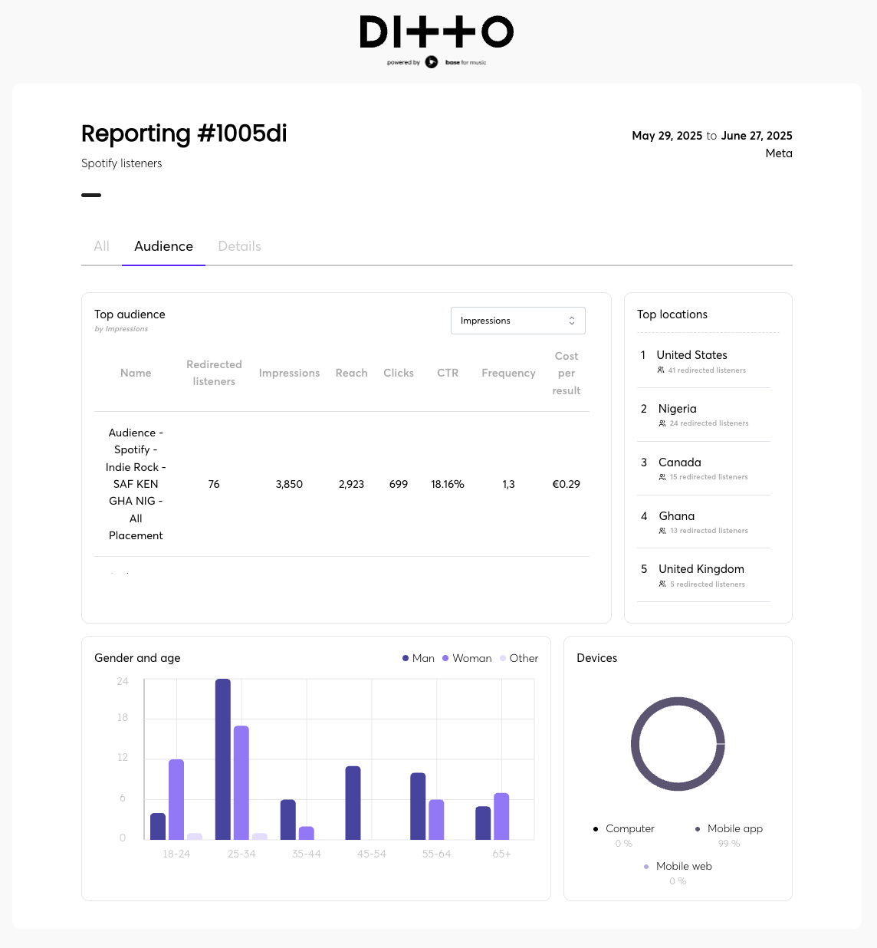Image resolution: width=877 pixels, height=948 pixels.
Task: Click Canada in Top locations
Action: click(679, 462)
